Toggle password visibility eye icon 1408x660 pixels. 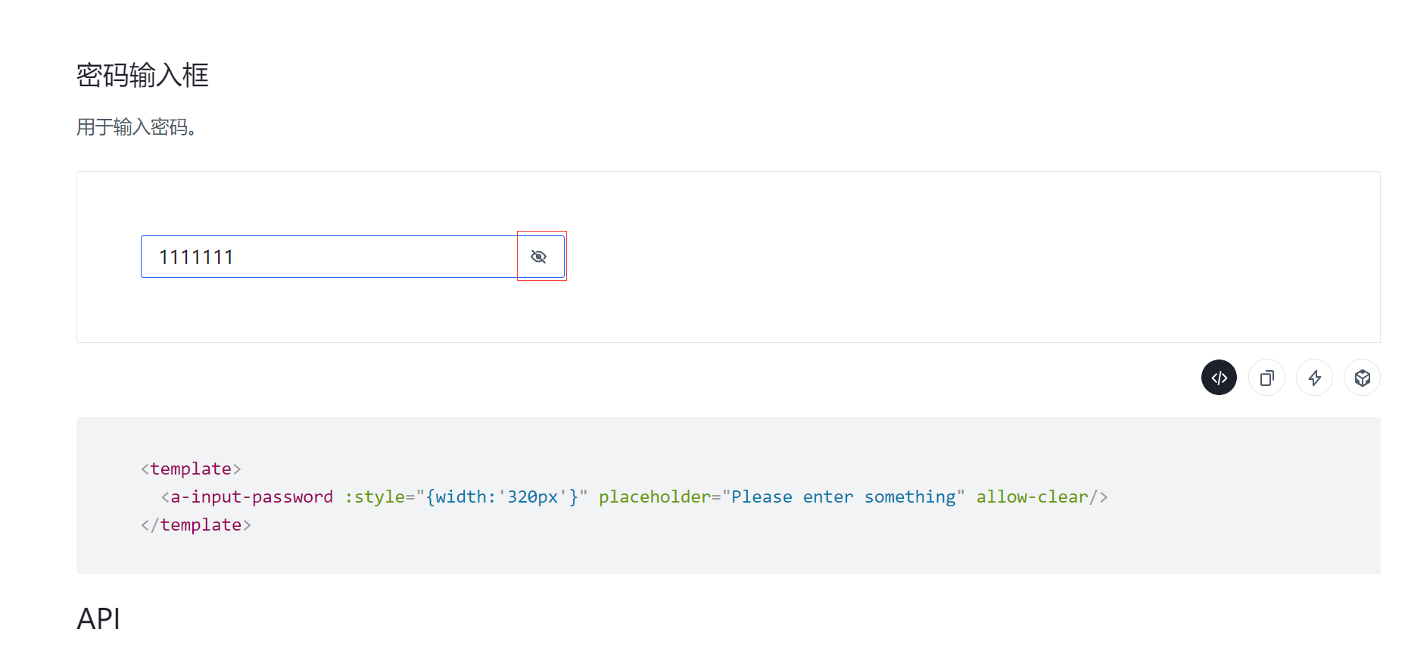pyautogui.click(x=539, y=257)
